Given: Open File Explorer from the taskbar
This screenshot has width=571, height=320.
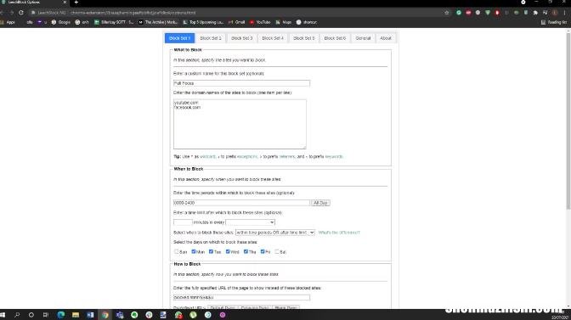Looking at the screenshot, I should 76,315.
